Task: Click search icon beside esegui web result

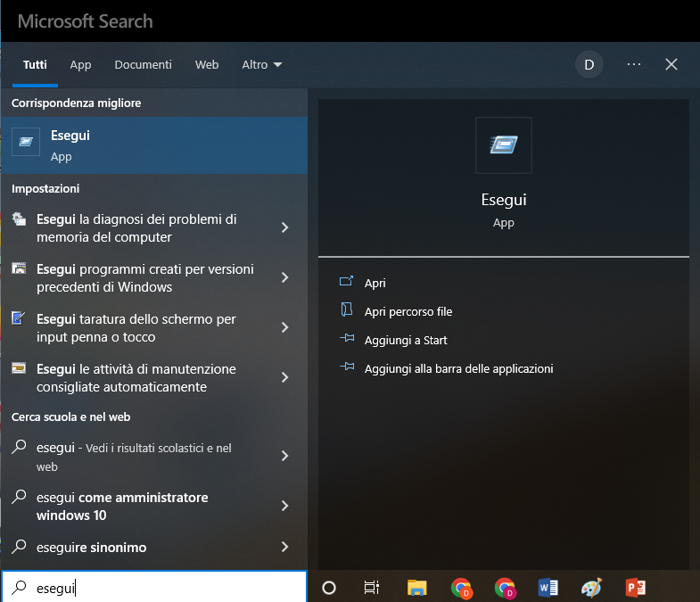Action: point(19,447)
